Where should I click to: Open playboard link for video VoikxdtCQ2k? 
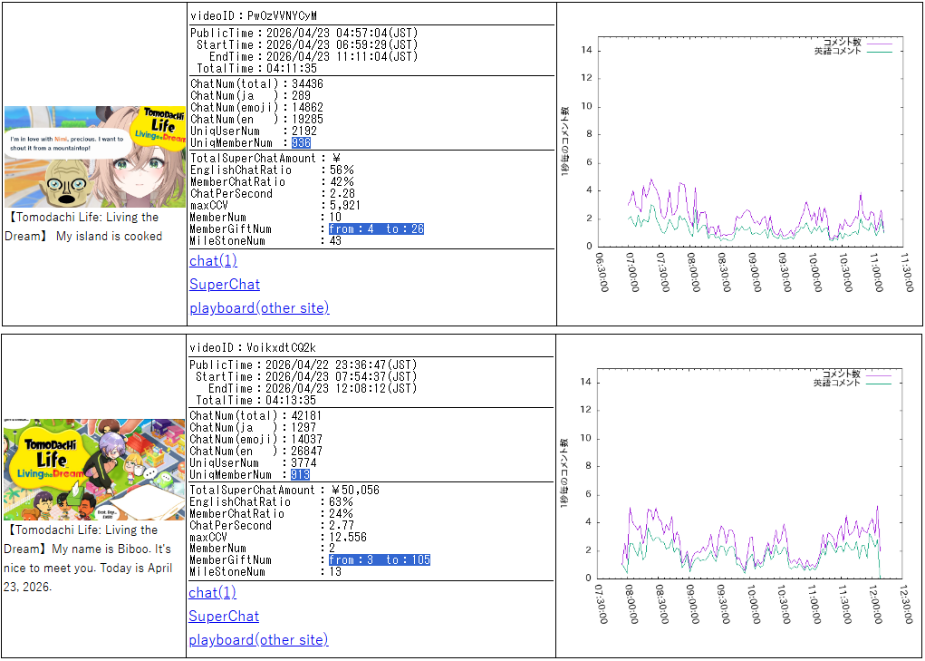(258, 640)
